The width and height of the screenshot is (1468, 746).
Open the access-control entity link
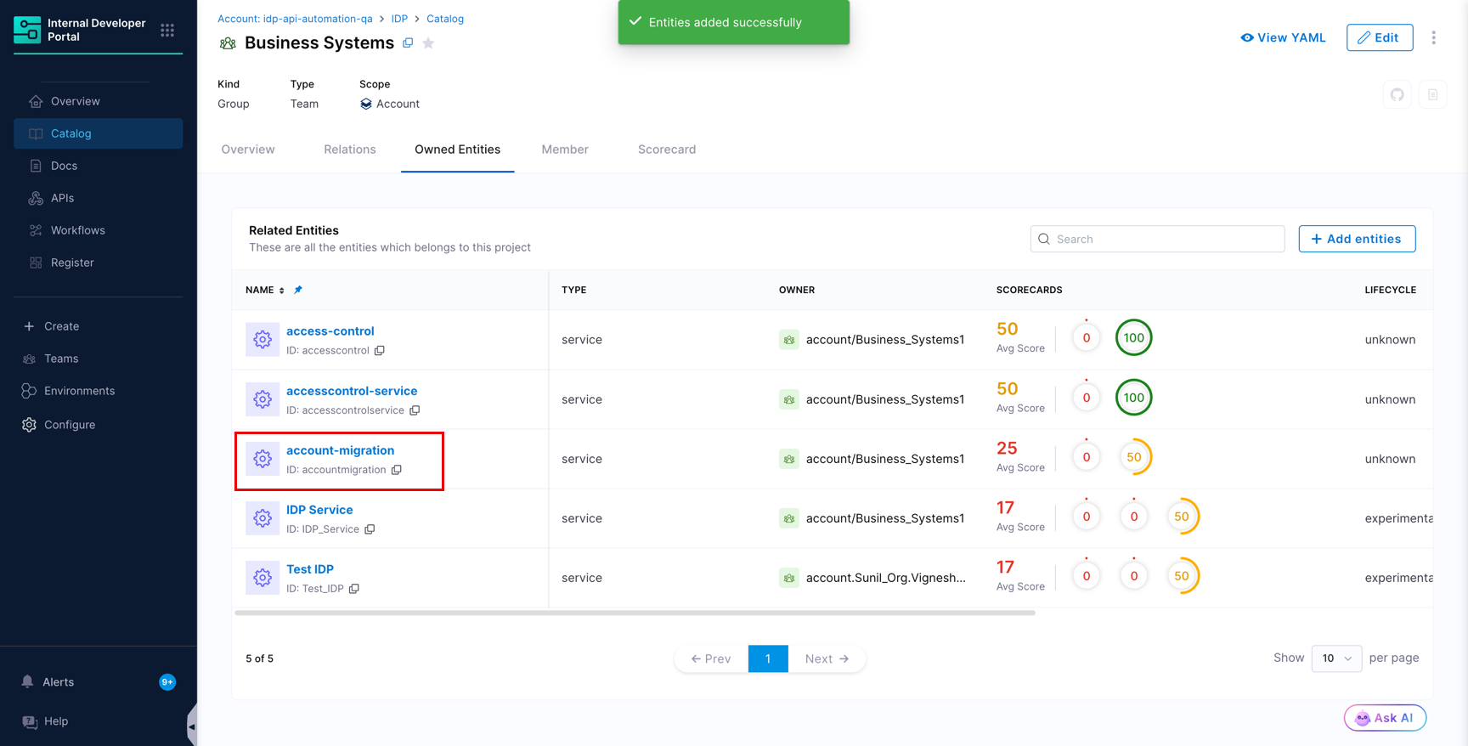330,331
